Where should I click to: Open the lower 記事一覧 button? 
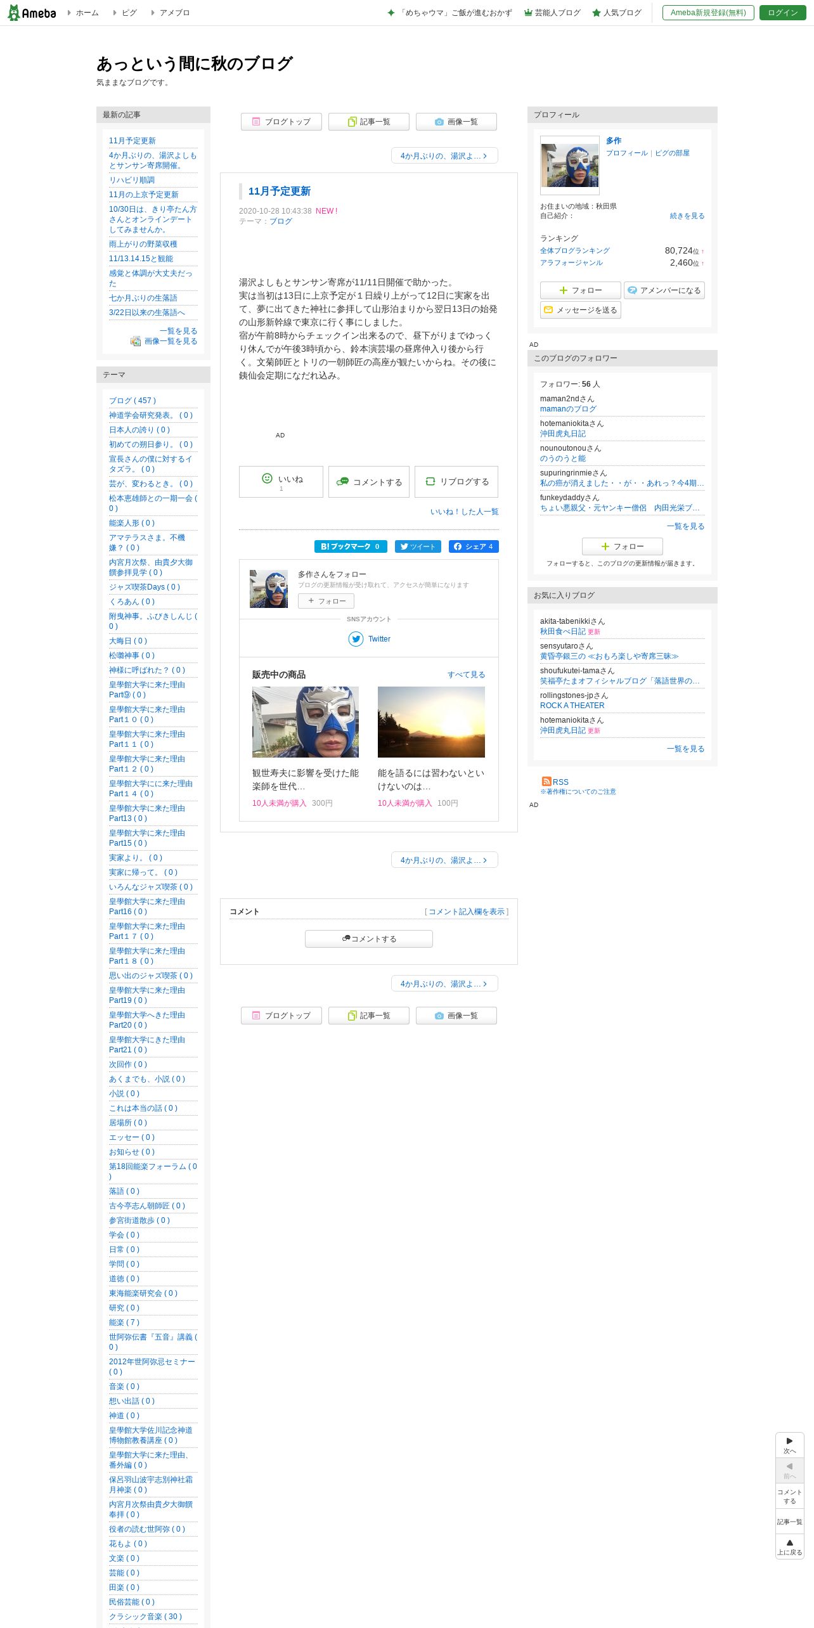click(x=369, y=1016)
